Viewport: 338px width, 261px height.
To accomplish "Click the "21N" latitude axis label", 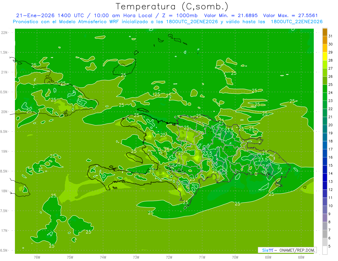I will coord(4,72).
